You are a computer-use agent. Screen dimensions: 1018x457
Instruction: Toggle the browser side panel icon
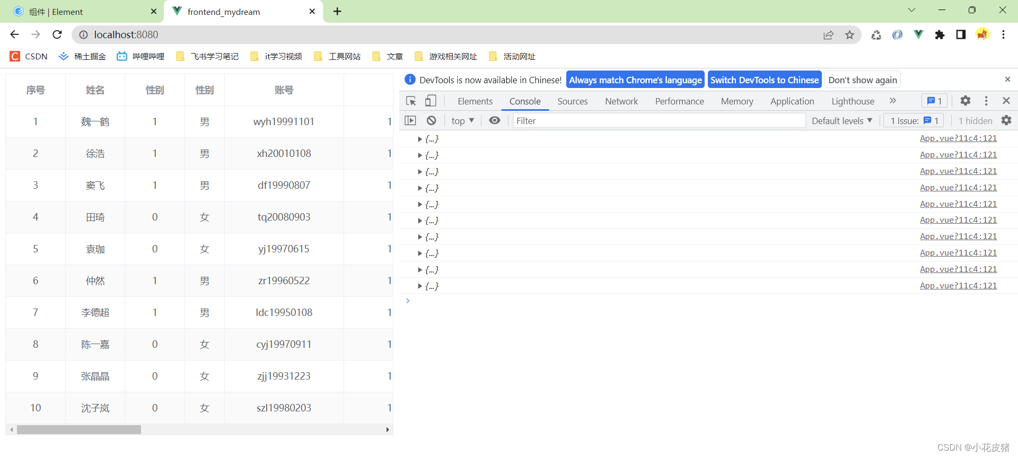pos(961,35)
